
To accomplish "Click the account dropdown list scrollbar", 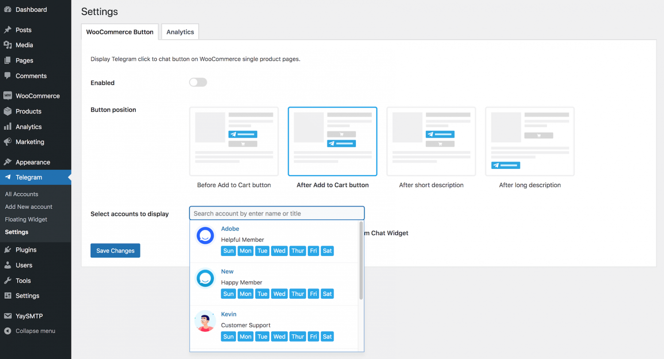I will click(361, 261).
